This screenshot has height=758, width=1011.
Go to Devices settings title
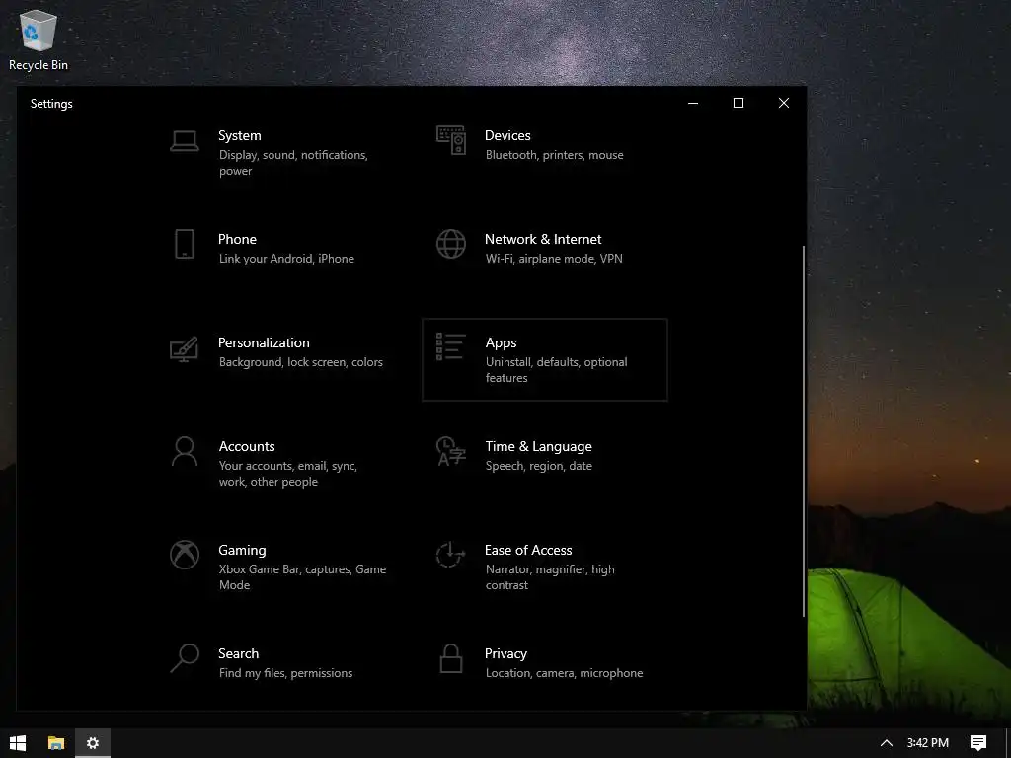[508, 135]
